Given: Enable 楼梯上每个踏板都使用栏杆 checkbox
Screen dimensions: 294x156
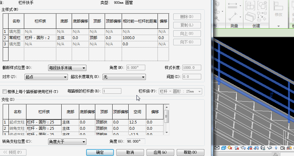Looking at the screenshot, I should [4, 91].
